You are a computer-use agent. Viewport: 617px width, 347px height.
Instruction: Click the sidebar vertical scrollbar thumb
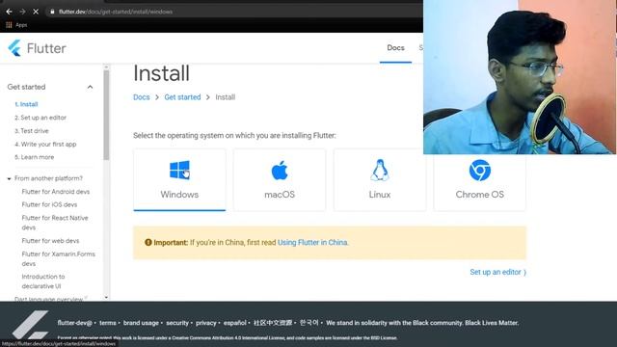tap(106, 115)
